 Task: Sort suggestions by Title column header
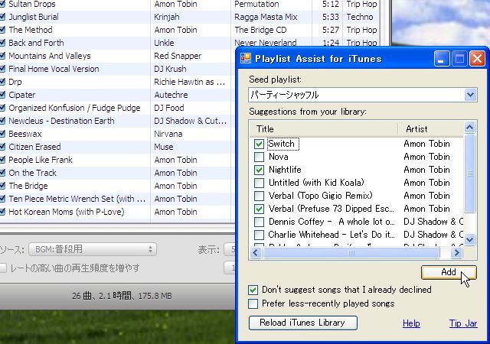tap(324, 129)
